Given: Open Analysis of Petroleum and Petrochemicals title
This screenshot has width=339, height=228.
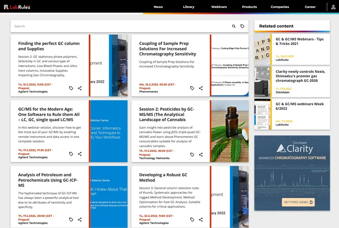Looking at the screenshot, I should coord(48,180).
